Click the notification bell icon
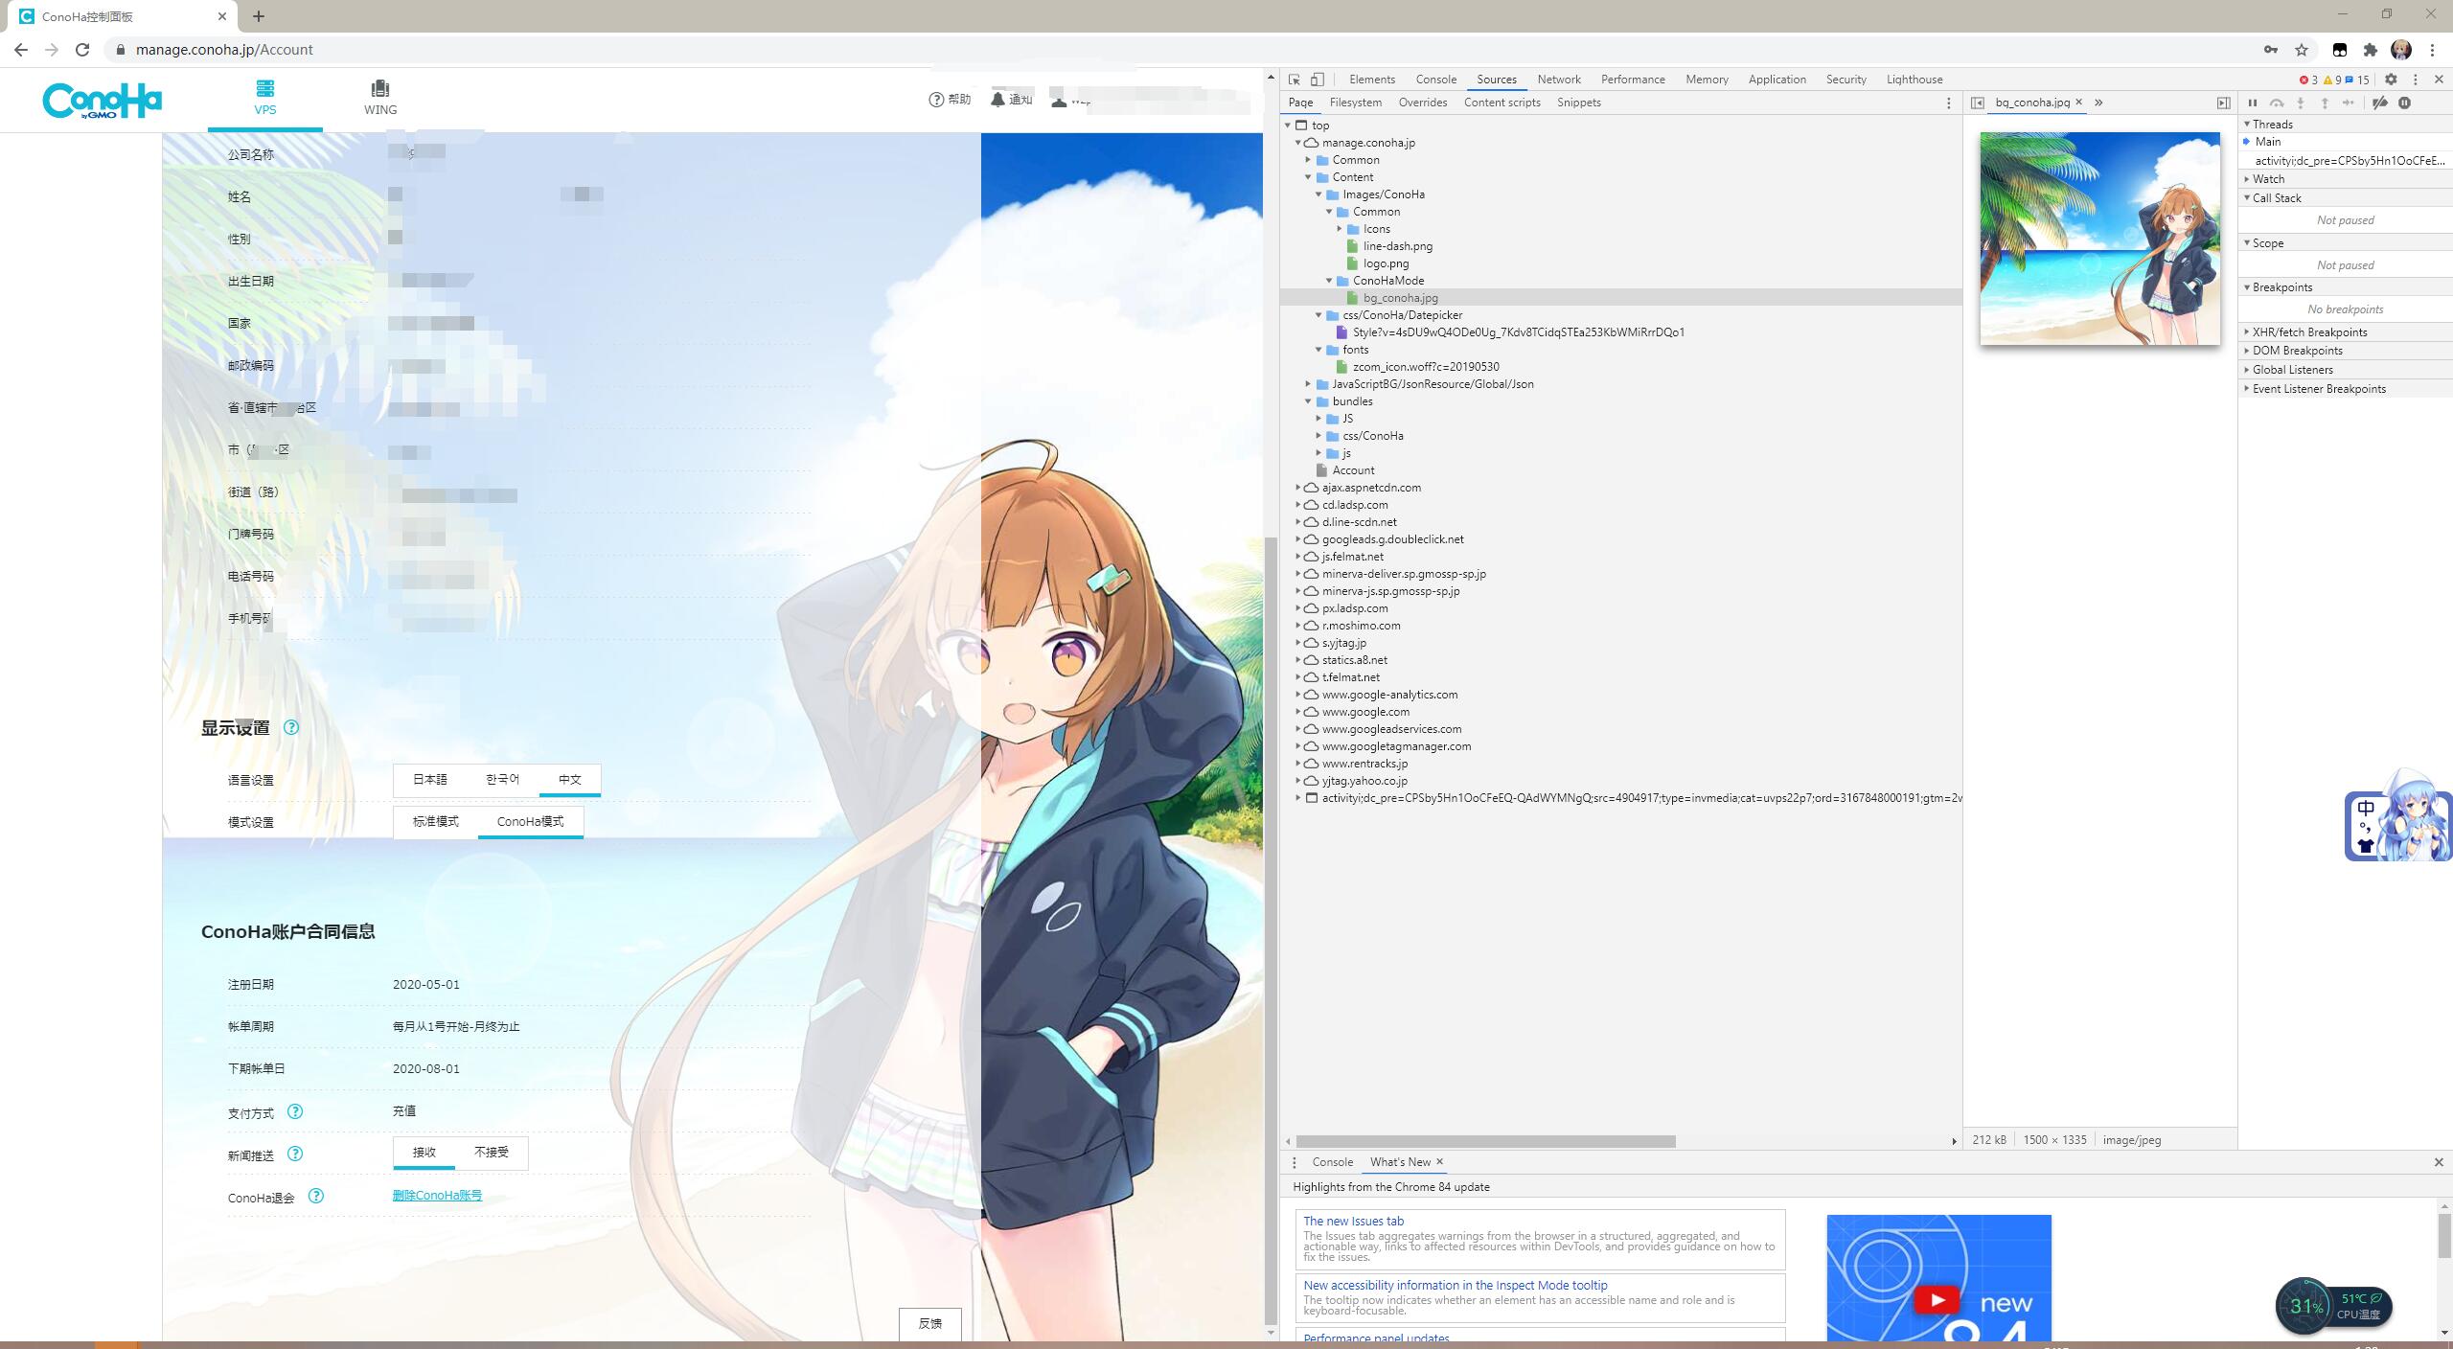The width and height of the screenshot is (2453, 1349). click(997, 100)
